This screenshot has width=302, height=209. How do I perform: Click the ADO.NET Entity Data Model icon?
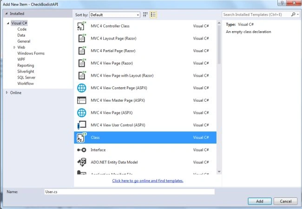[82, 162]
